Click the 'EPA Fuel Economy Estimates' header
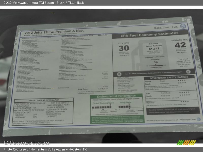Screen dimensions: 203x152 pos(149,34)
